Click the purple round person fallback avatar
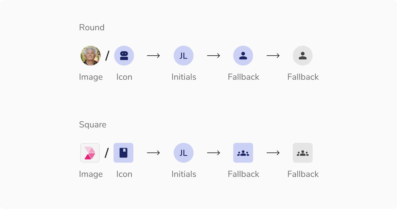397x209 pixels. coord(243,56)
